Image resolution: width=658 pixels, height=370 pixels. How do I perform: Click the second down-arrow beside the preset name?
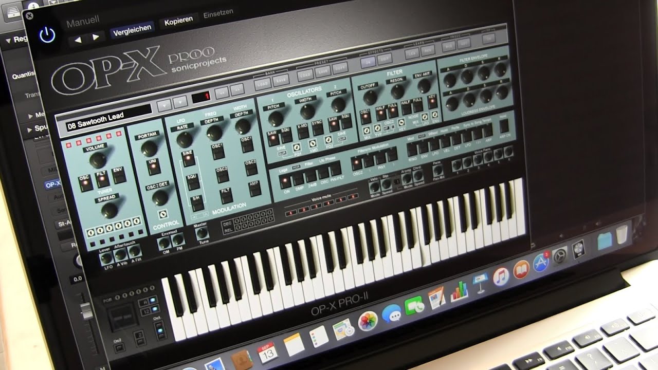pos(179,101)
